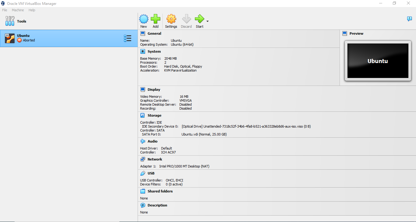Click the 2048 MB base memory value
The image size is (416, 222).
[171, 58]
